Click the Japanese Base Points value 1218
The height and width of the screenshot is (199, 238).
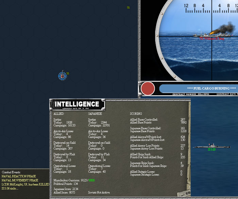tap(184, 131)
